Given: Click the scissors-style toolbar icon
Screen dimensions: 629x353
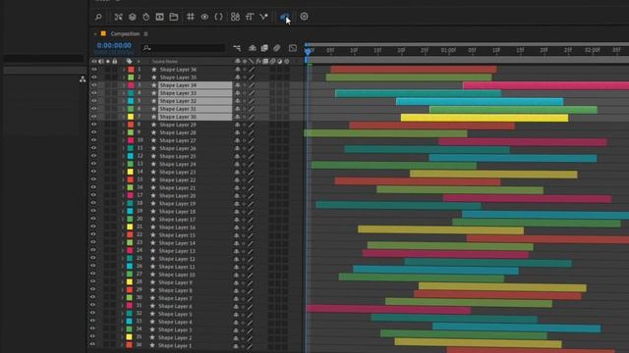Looking at the screenshot, I should tap(118, 17).
